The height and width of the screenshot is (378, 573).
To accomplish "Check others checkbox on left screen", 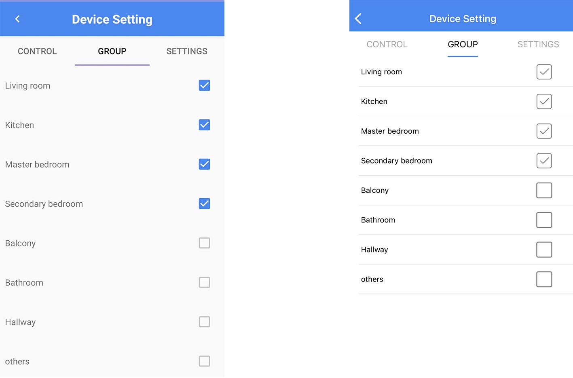I will (x=204, y=361).
